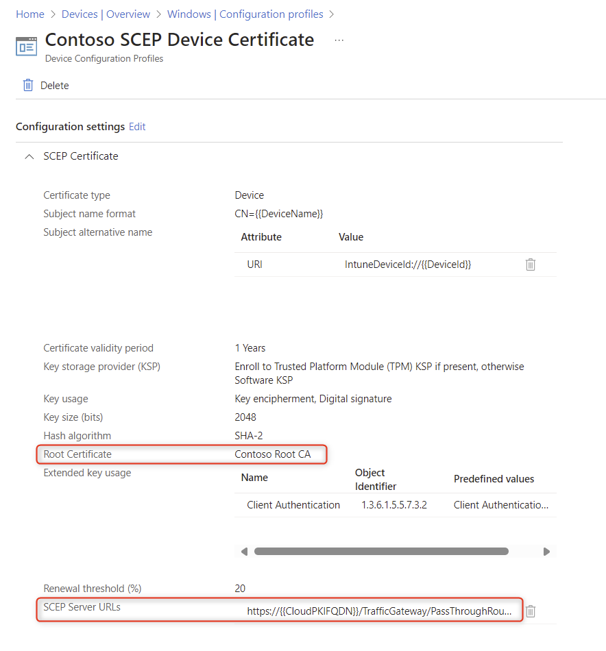Collapse the SCEP Certificate section

tap(29, 156)
